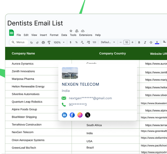Click the plus button to increase font size
This screenshot has width=167, height=154.
(x=133, y=42)
